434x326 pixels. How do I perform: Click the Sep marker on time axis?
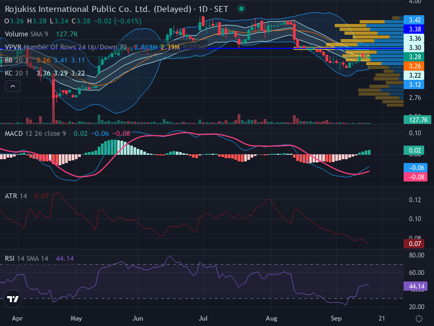(336, 318)
